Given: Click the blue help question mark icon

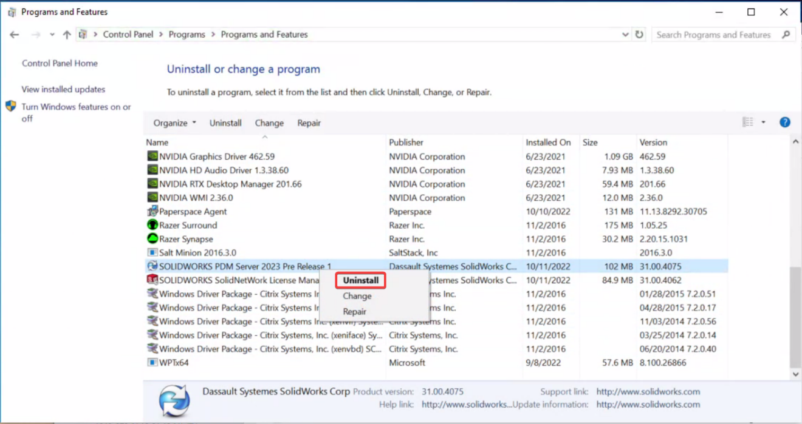Looking at the screenshot, I should (x=785, y=123).
